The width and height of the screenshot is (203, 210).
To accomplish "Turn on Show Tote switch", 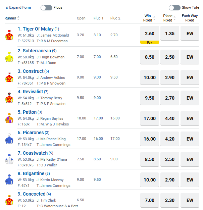I will click(x=174, y=8).
